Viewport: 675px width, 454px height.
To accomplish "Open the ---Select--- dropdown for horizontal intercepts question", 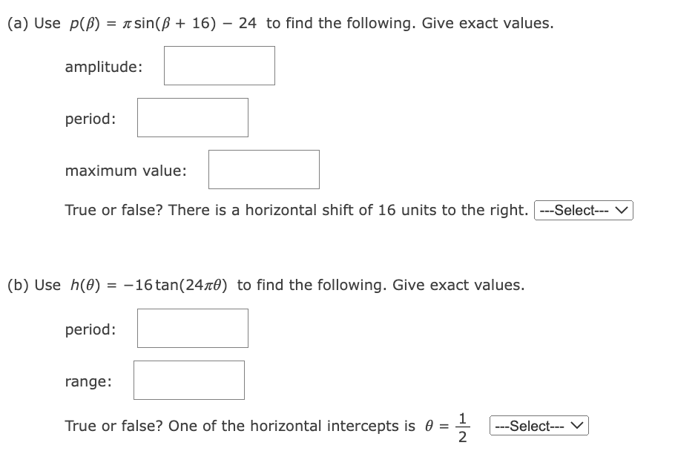I will coord(539,425).
